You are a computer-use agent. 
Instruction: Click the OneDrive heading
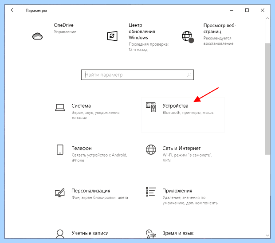tap(63, 25)
